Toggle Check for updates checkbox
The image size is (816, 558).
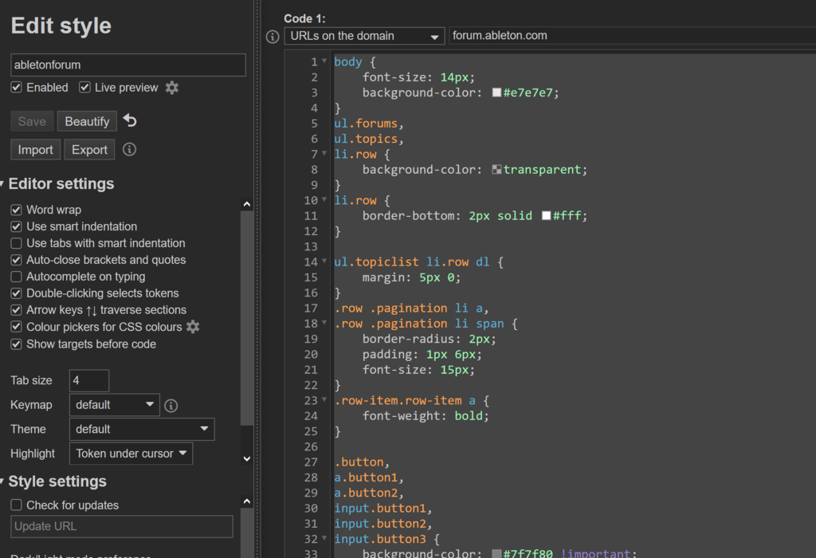[16, 505]
